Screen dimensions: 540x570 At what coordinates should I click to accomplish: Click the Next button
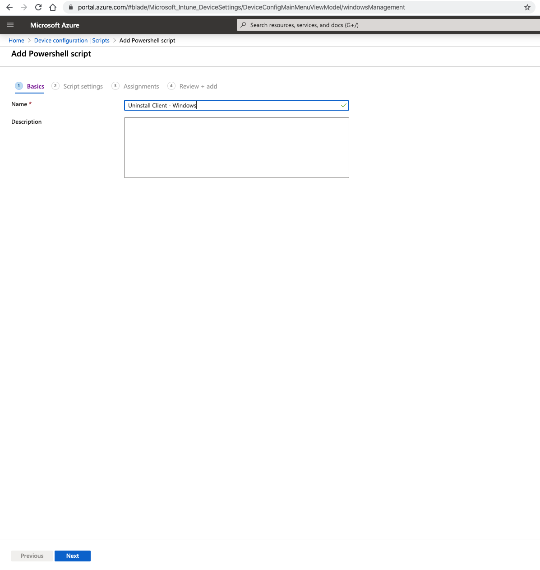[x=72, y=556]
